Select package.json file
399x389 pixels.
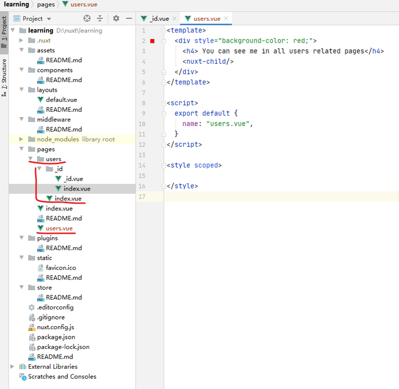[56, 337]
